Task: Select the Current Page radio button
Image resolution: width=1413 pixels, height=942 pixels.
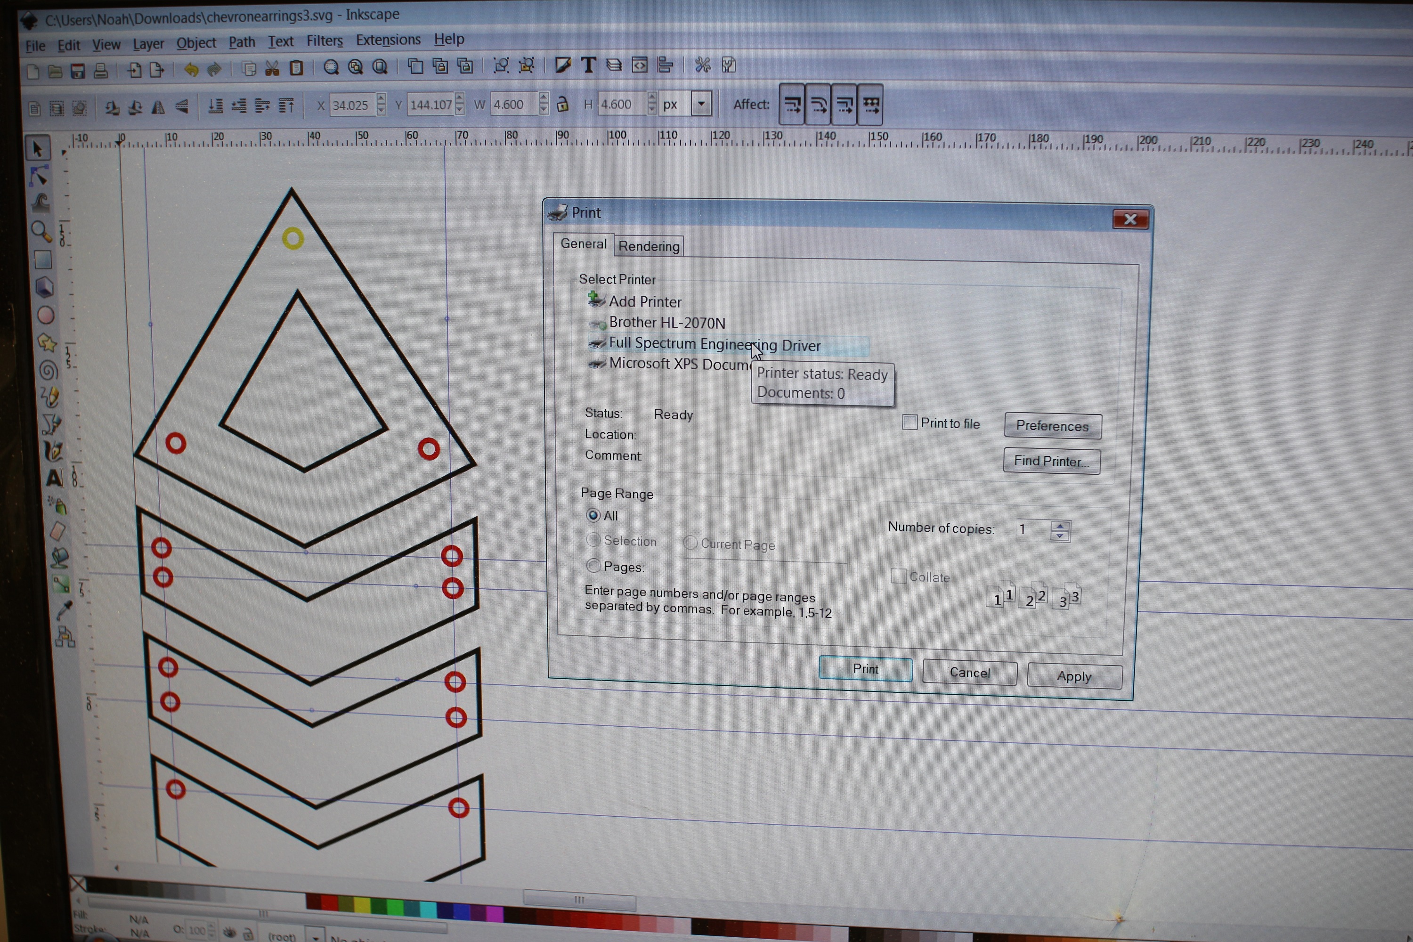Action: (690, 543)
